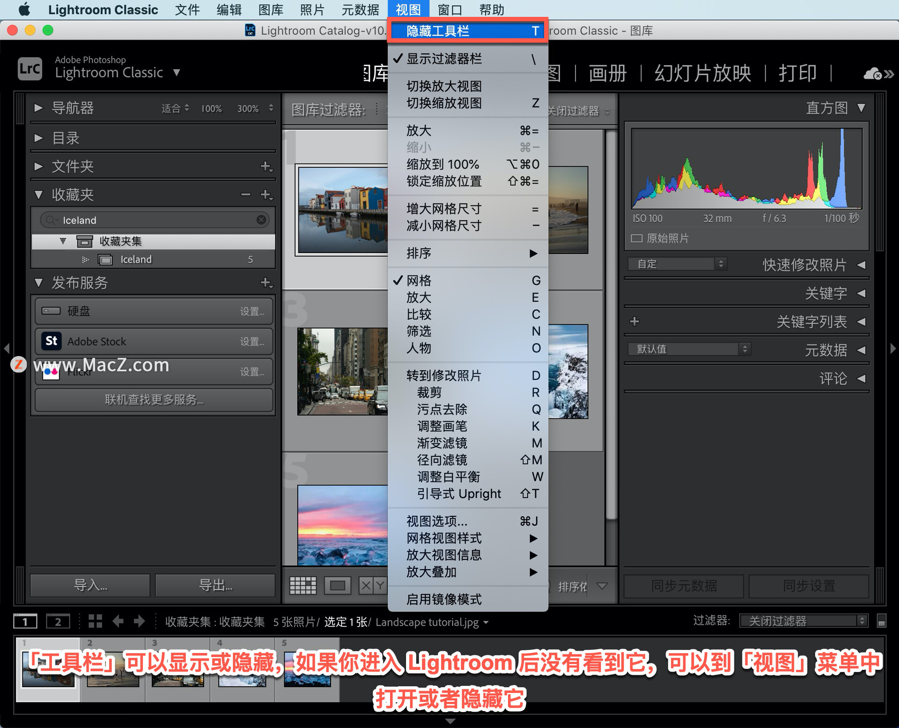Collapse the right panel group arrow
Screen dimensions: 899x728
892,348
